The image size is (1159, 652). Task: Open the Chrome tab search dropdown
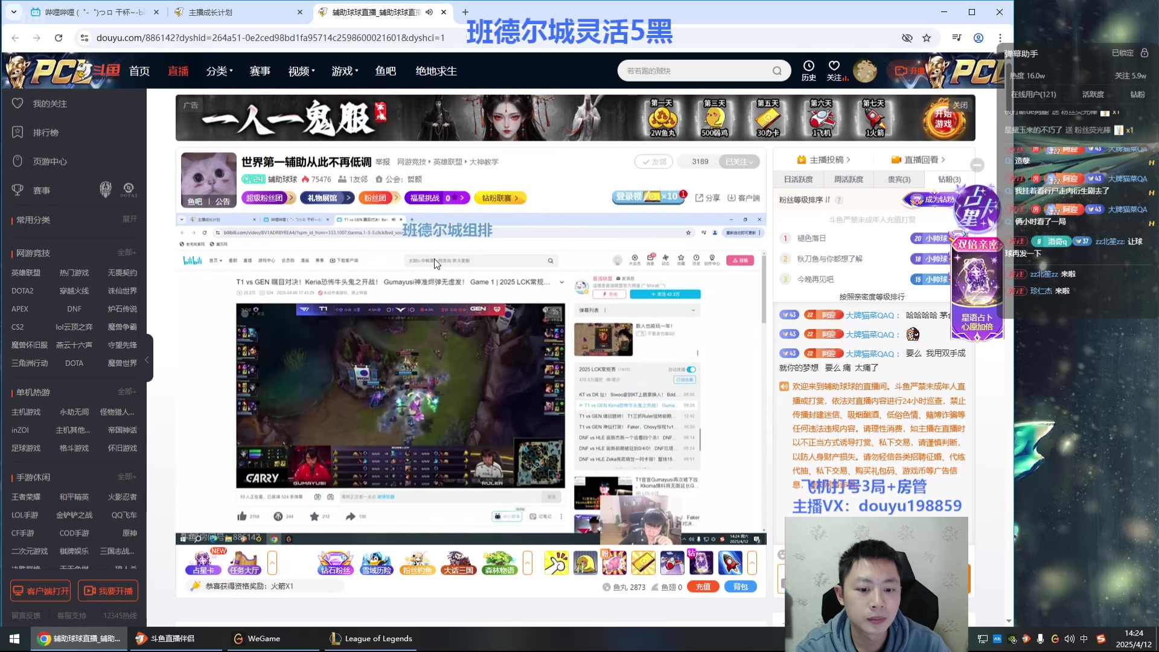point(14,12)
